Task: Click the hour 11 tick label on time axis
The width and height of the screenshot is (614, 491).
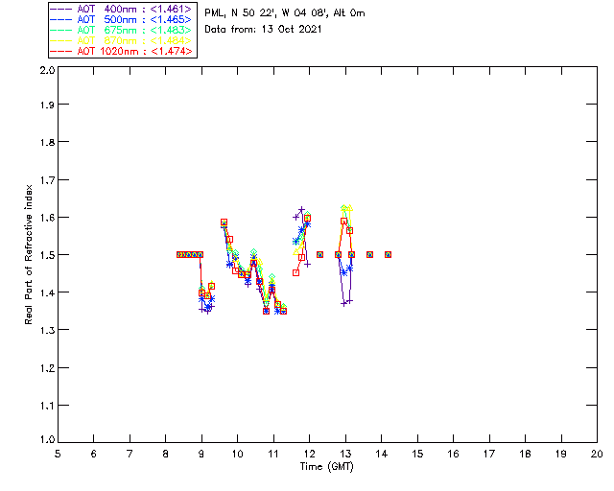Action: [x=273, y=454]
